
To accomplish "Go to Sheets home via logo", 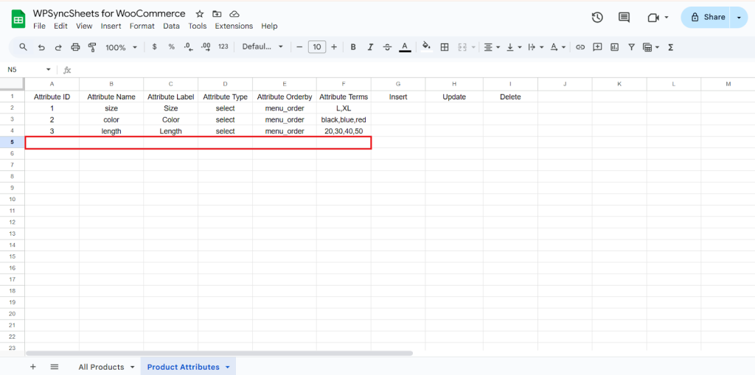I will click(18, 20).
